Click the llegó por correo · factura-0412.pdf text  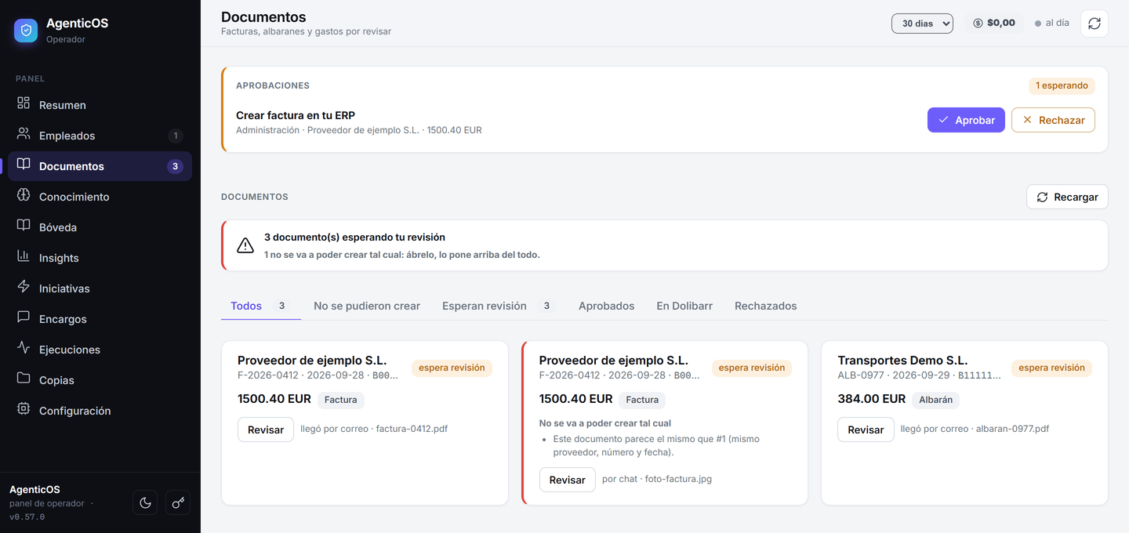(374, 429)
